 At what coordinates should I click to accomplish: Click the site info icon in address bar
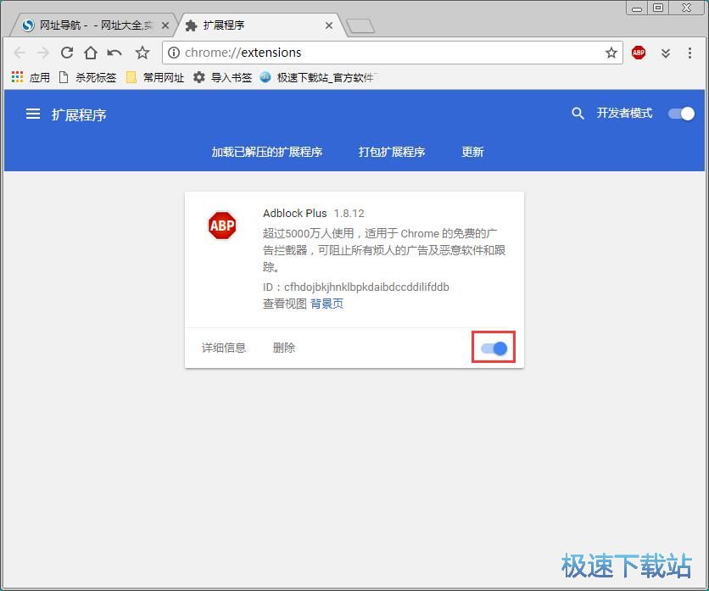174,53
